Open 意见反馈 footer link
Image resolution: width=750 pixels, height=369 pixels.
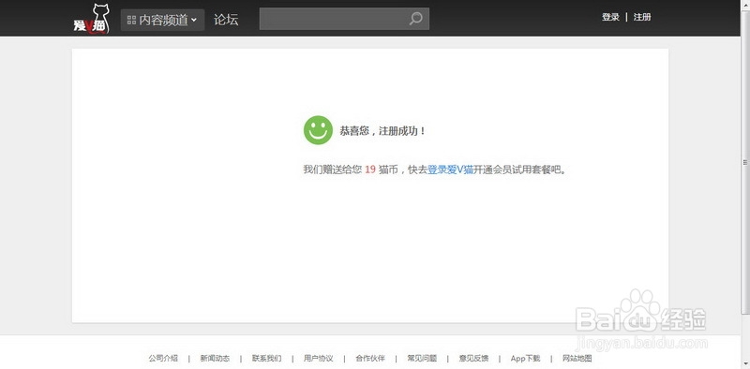click(473, 358)
